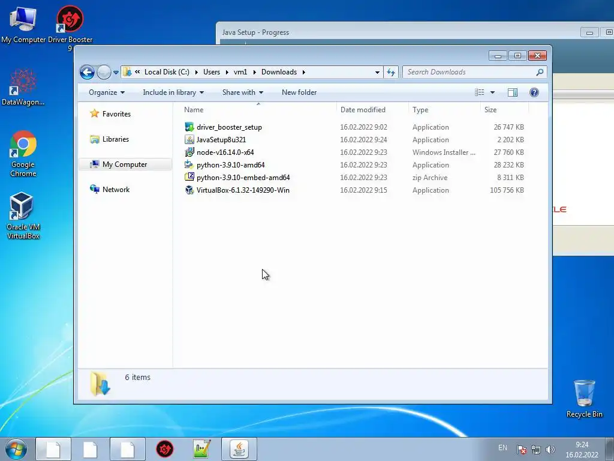Image resolution: width=614 pixels, height=461 pixels.
Task: Expand the arrow after Local Disk (C:)
Action: coord(196,72)
